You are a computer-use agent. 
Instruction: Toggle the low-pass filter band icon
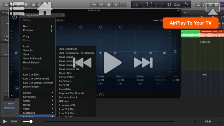(x=160, y=27)
